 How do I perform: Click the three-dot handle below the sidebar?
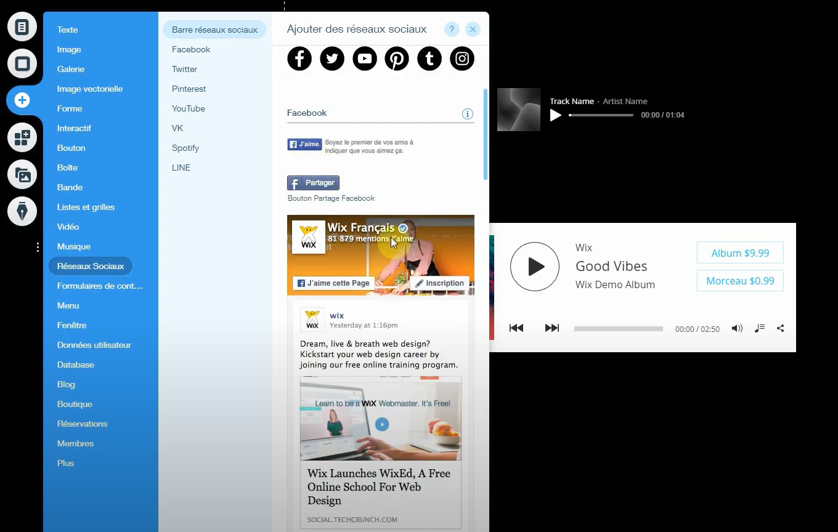[38, 247]
